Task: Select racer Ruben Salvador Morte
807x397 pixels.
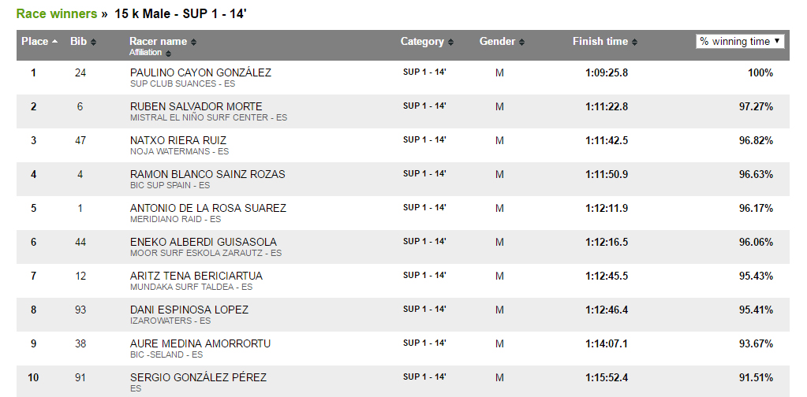Action: pos(196,106)
